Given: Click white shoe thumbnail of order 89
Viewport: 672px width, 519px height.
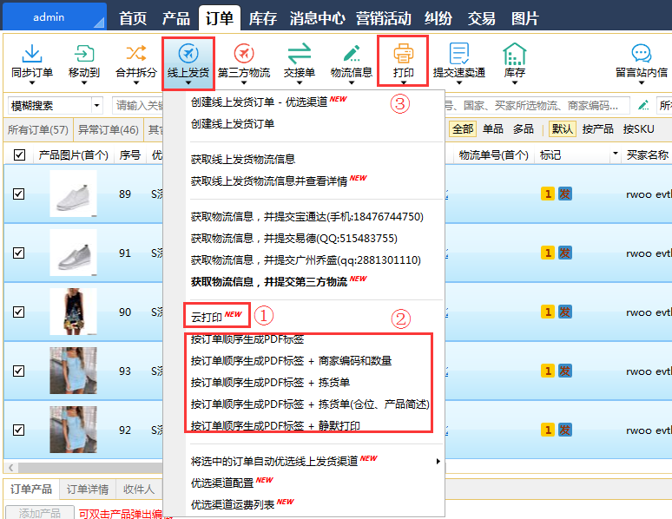Looking at the screenshot, I should click(73, 194).
